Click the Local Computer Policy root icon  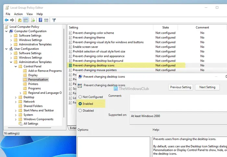(6, 27)
